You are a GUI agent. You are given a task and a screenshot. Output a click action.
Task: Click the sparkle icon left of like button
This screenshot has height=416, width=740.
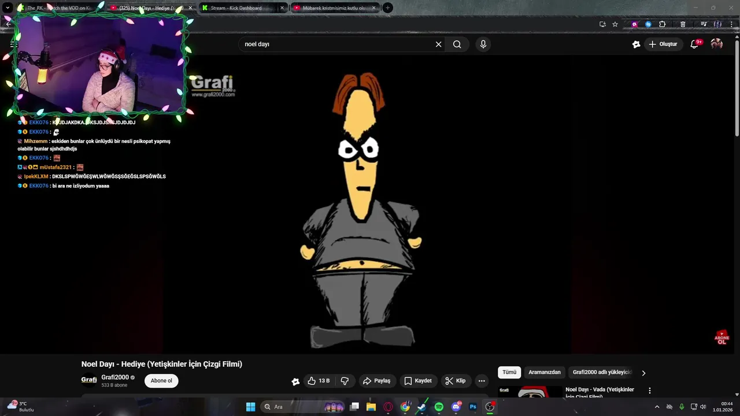[x=295, y=381]
